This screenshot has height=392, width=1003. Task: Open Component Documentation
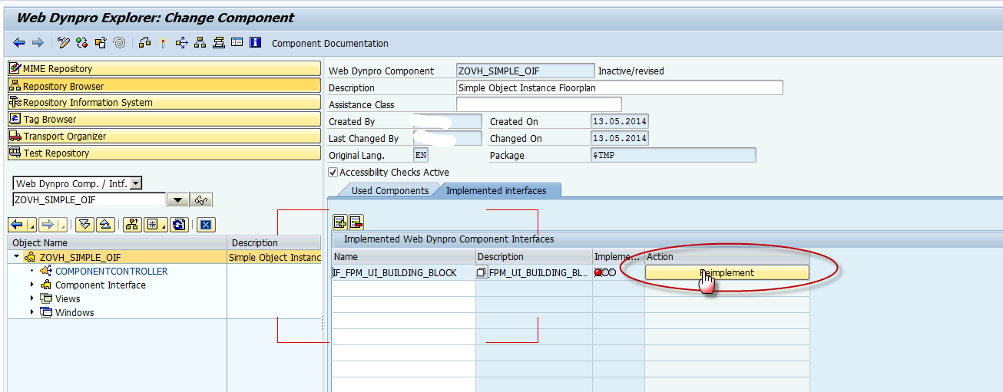tap(330, 44)
